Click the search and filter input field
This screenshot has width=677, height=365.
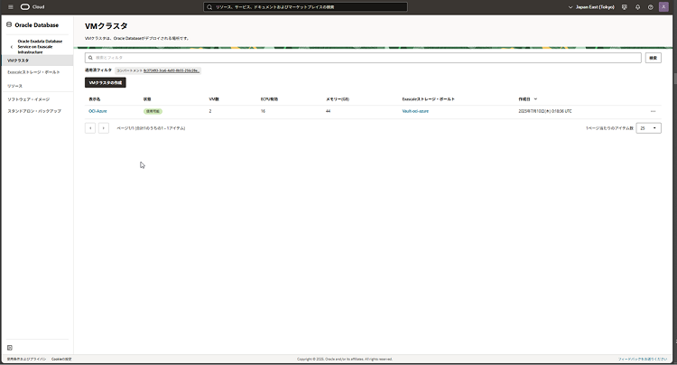coord(361,57)
